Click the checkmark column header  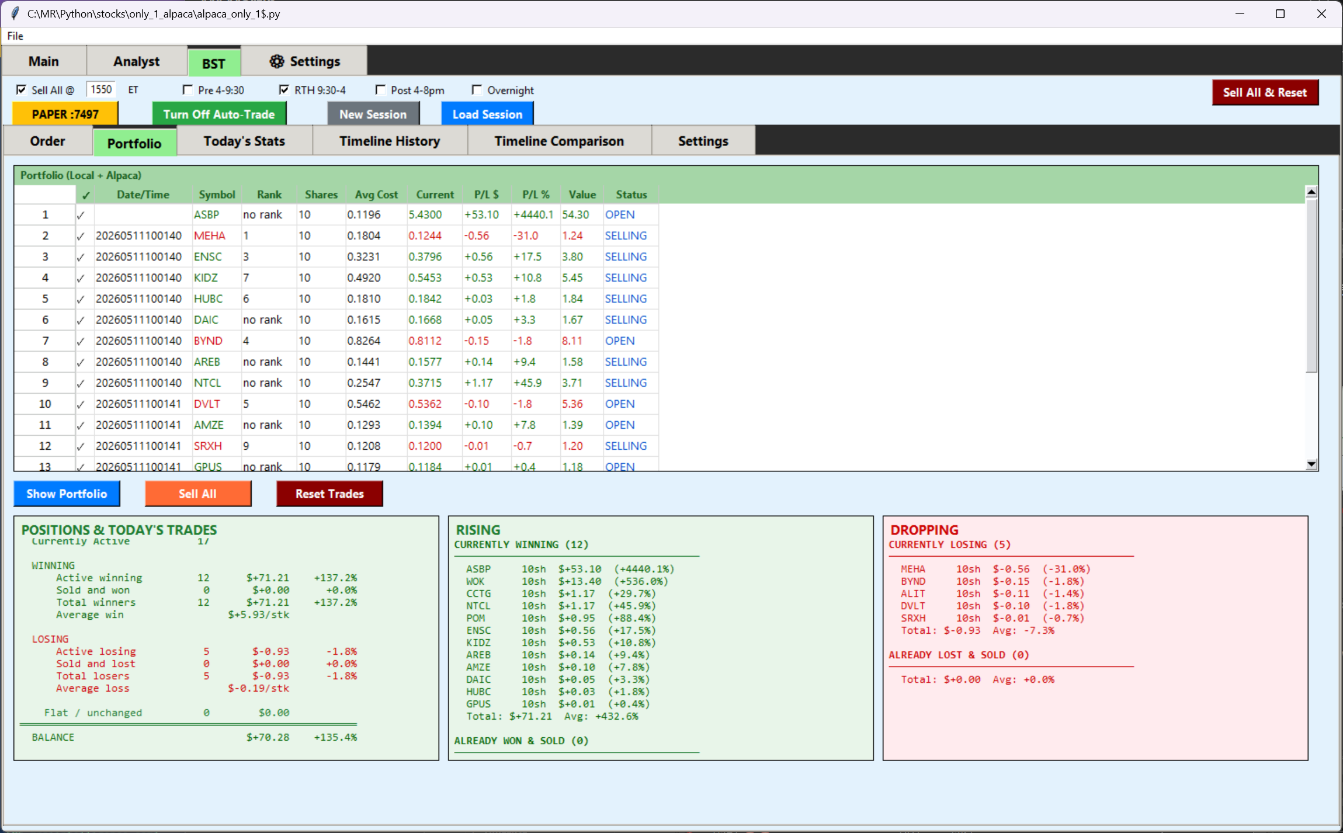[x=85, y=195]
